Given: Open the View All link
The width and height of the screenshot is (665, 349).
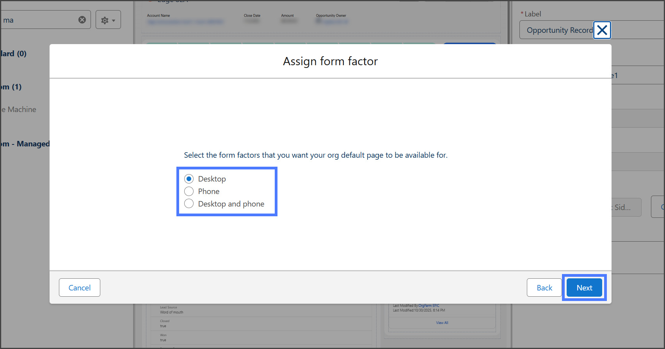Looking at the screenshot, I should (442, 323).
